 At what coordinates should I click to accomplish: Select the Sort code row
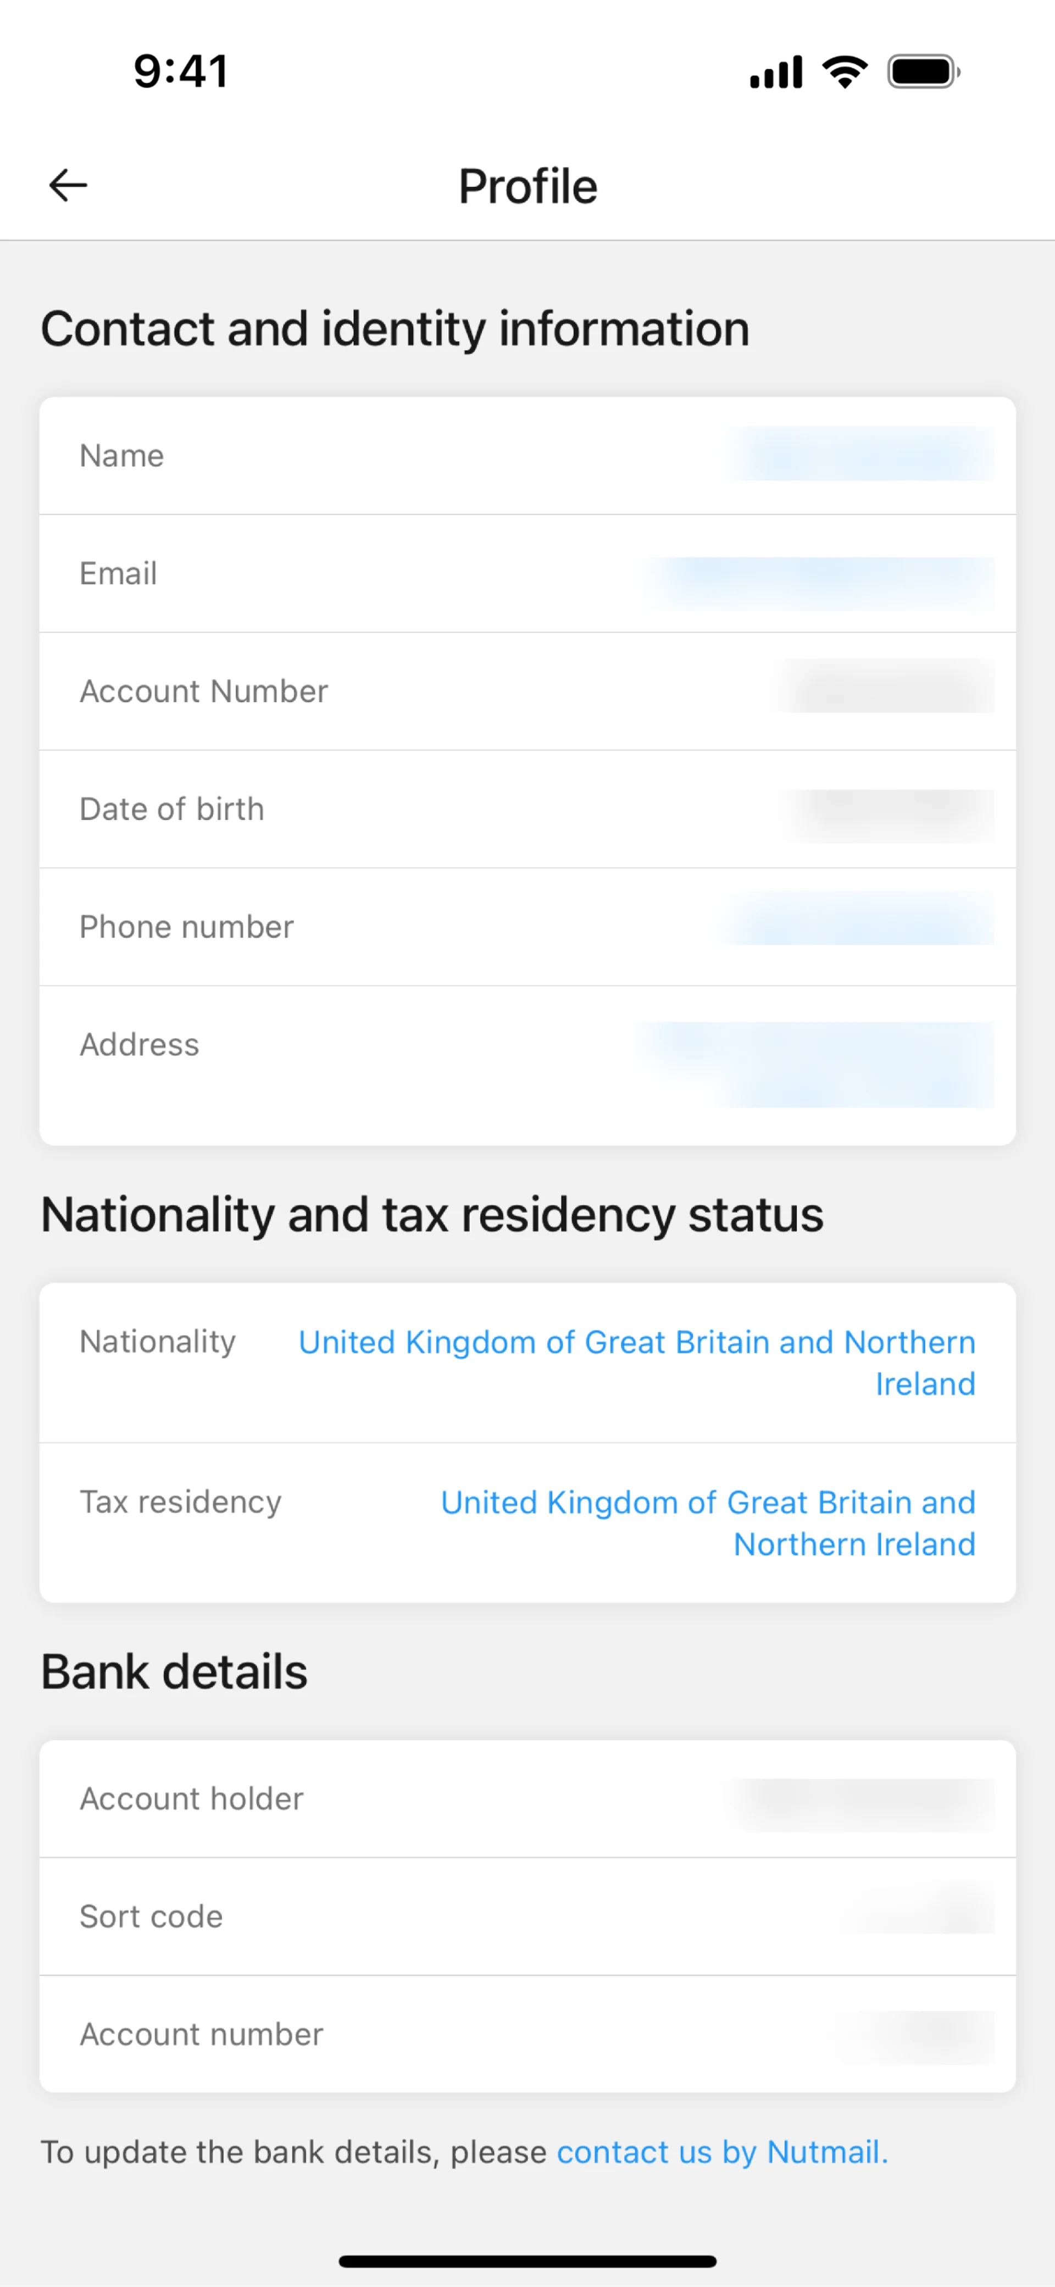click(x=527, y=1916)
